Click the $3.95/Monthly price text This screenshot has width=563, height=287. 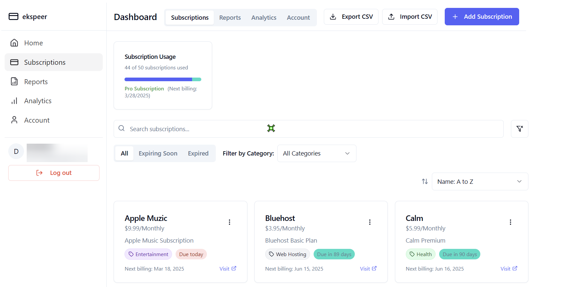coord(285,228)
